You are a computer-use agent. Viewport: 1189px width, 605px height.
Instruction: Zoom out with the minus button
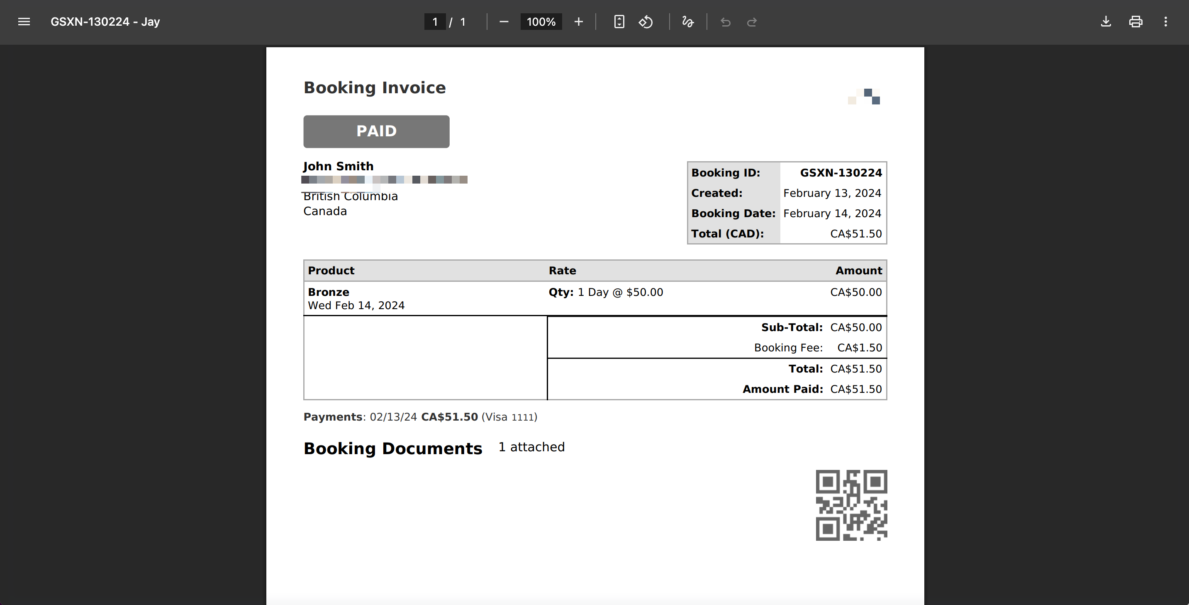[x=504, y=22]
